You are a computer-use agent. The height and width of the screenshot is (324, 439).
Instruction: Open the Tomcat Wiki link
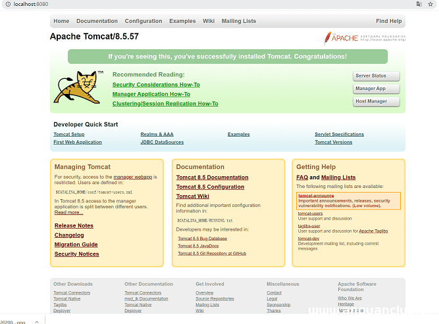(193, 197)
